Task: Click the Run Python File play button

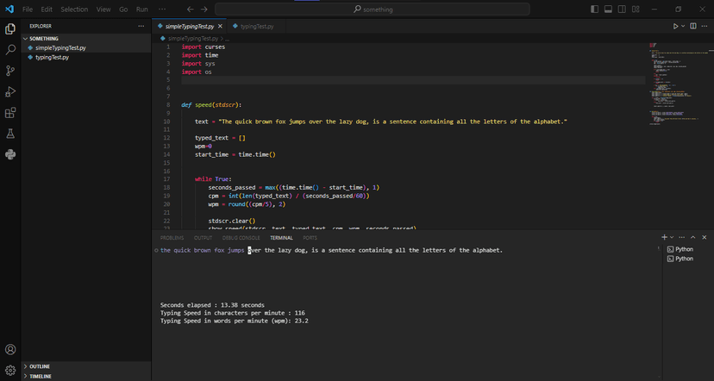Action: [676, 27]
